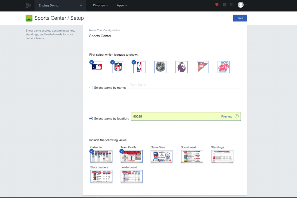Image resolution: width=297 pixels, height=198 pixels.
Task: Deselect the Calendar view thumbnail
Action: pos(101,157)
